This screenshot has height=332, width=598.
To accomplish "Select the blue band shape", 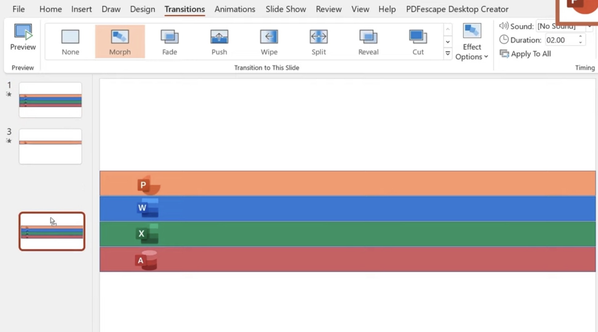I will 347,209.
